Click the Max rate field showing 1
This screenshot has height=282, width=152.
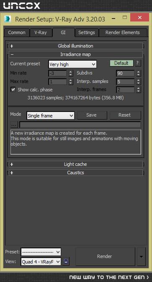[x=58, y=82]
